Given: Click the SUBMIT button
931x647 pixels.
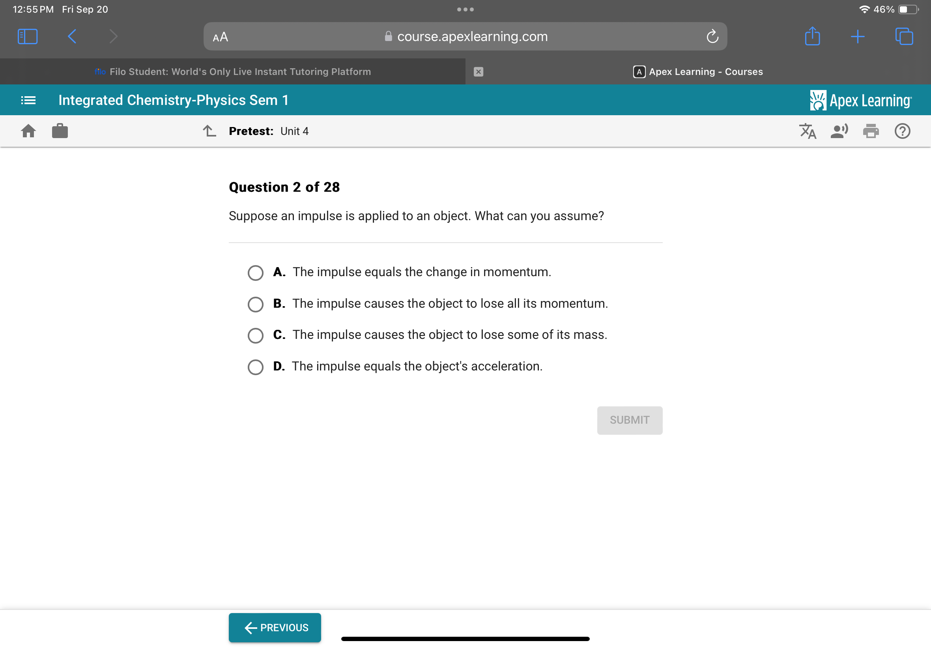Looking at the screenshot, I should [630, 420].
